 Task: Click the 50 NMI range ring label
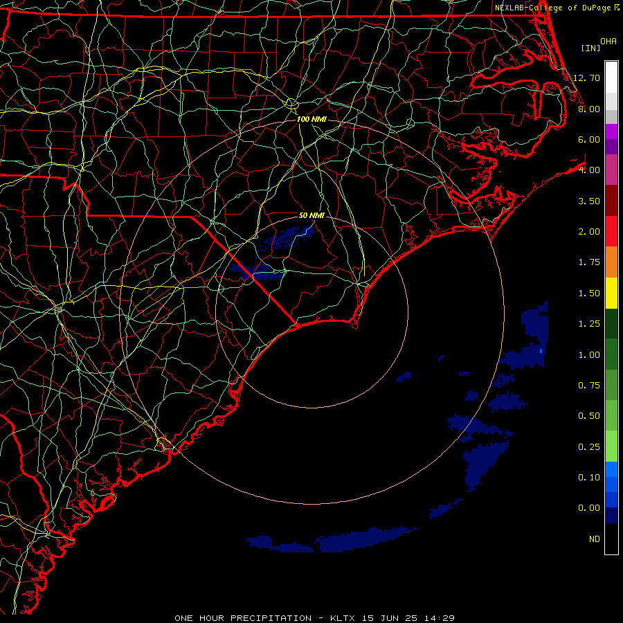coord(311,215)
